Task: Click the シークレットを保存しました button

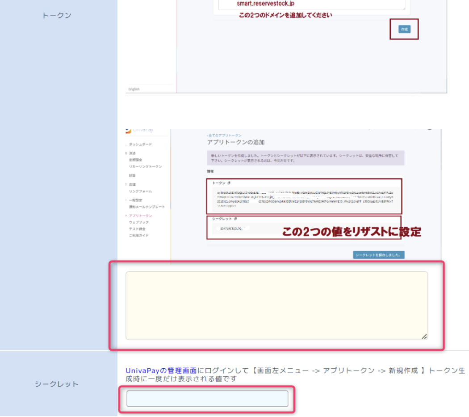Action: tap(378, 255)
